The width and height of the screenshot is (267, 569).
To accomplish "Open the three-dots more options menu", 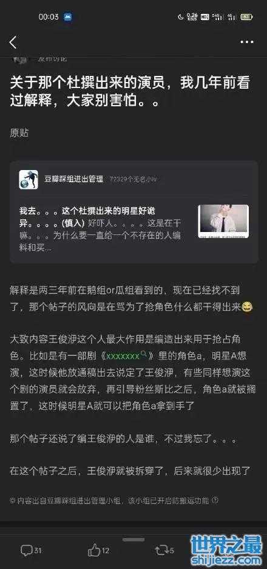I will click(x=247, y=42).
